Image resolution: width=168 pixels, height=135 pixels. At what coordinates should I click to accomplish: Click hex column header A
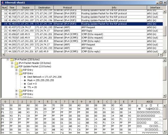[90, 102]
